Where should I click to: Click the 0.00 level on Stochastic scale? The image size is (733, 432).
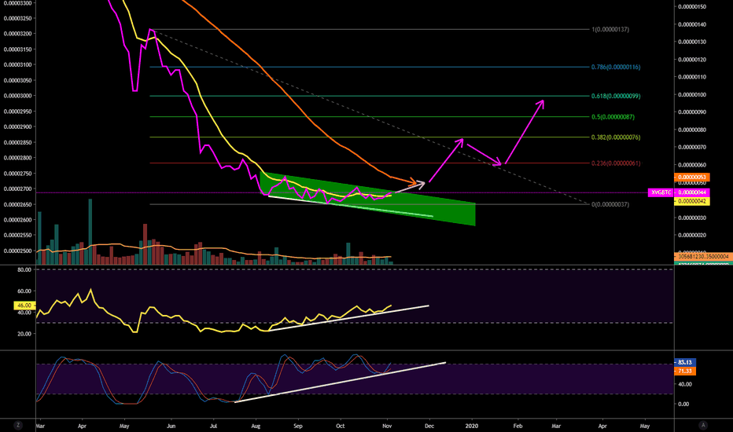pos(683,405)
